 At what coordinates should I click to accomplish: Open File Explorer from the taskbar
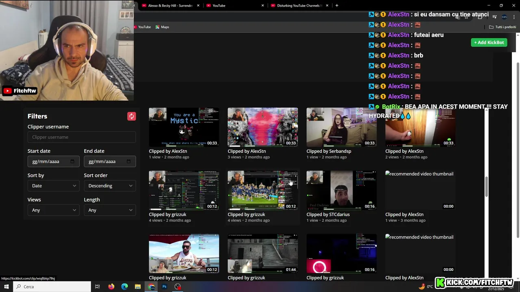tap(138, 287)
